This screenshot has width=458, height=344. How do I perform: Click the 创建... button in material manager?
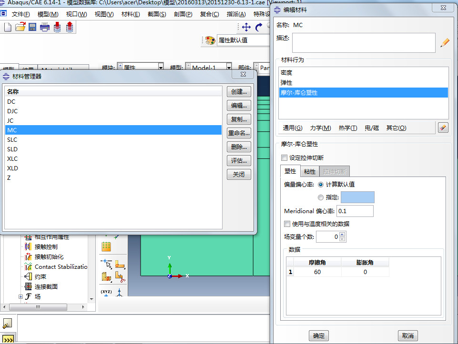pyautogui.click(x=239, y=92)
